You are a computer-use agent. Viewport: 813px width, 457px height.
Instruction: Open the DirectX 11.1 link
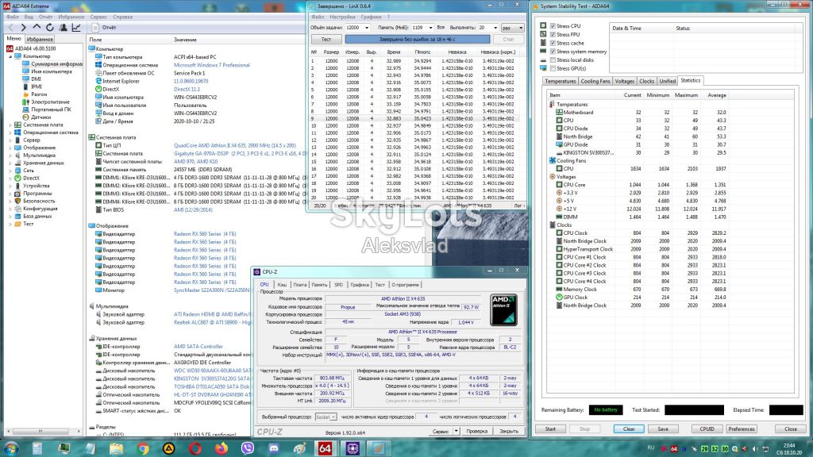[x=187, y=89]
